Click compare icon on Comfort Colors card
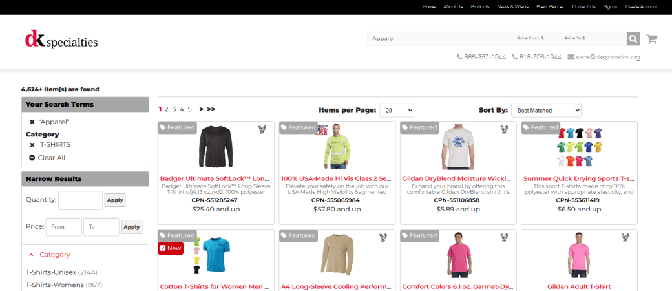The height and width of the screenshot is (291, 672). [x=504, y=237]
